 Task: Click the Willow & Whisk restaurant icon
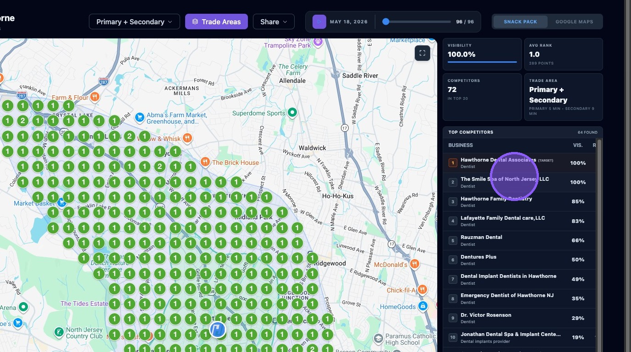click(x=187, y=138)
